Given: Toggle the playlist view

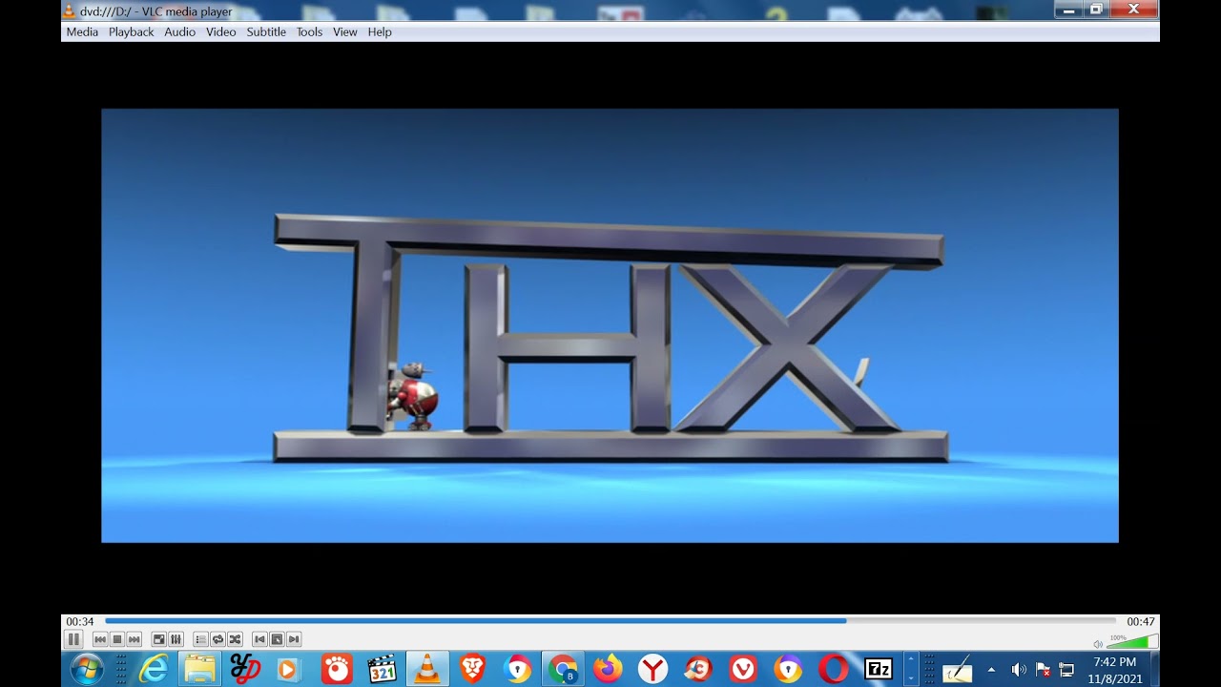Looking at the screenshot, I should pos(201,639).
